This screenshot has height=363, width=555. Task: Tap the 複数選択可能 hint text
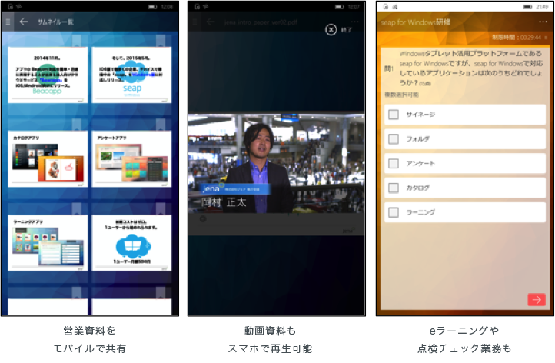click(401, 95)
